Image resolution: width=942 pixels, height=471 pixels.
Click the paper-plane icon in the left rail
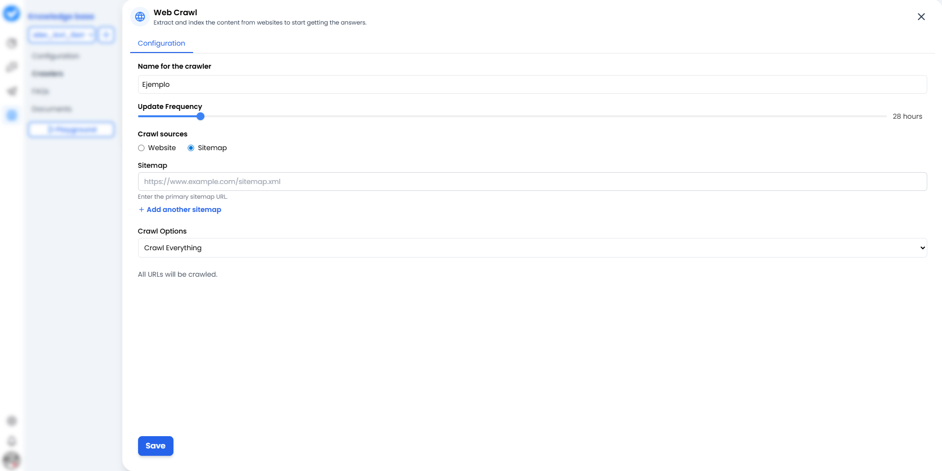click(x=12, y=91)
